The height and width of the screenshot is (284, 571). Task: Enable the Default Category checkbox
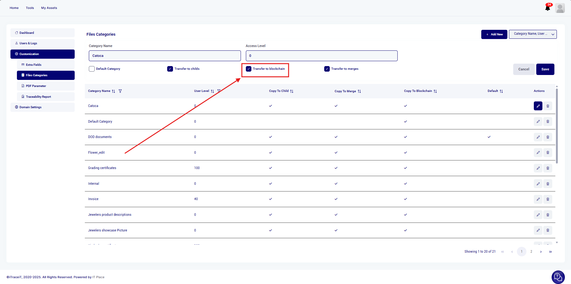click(x=92, y=69)
